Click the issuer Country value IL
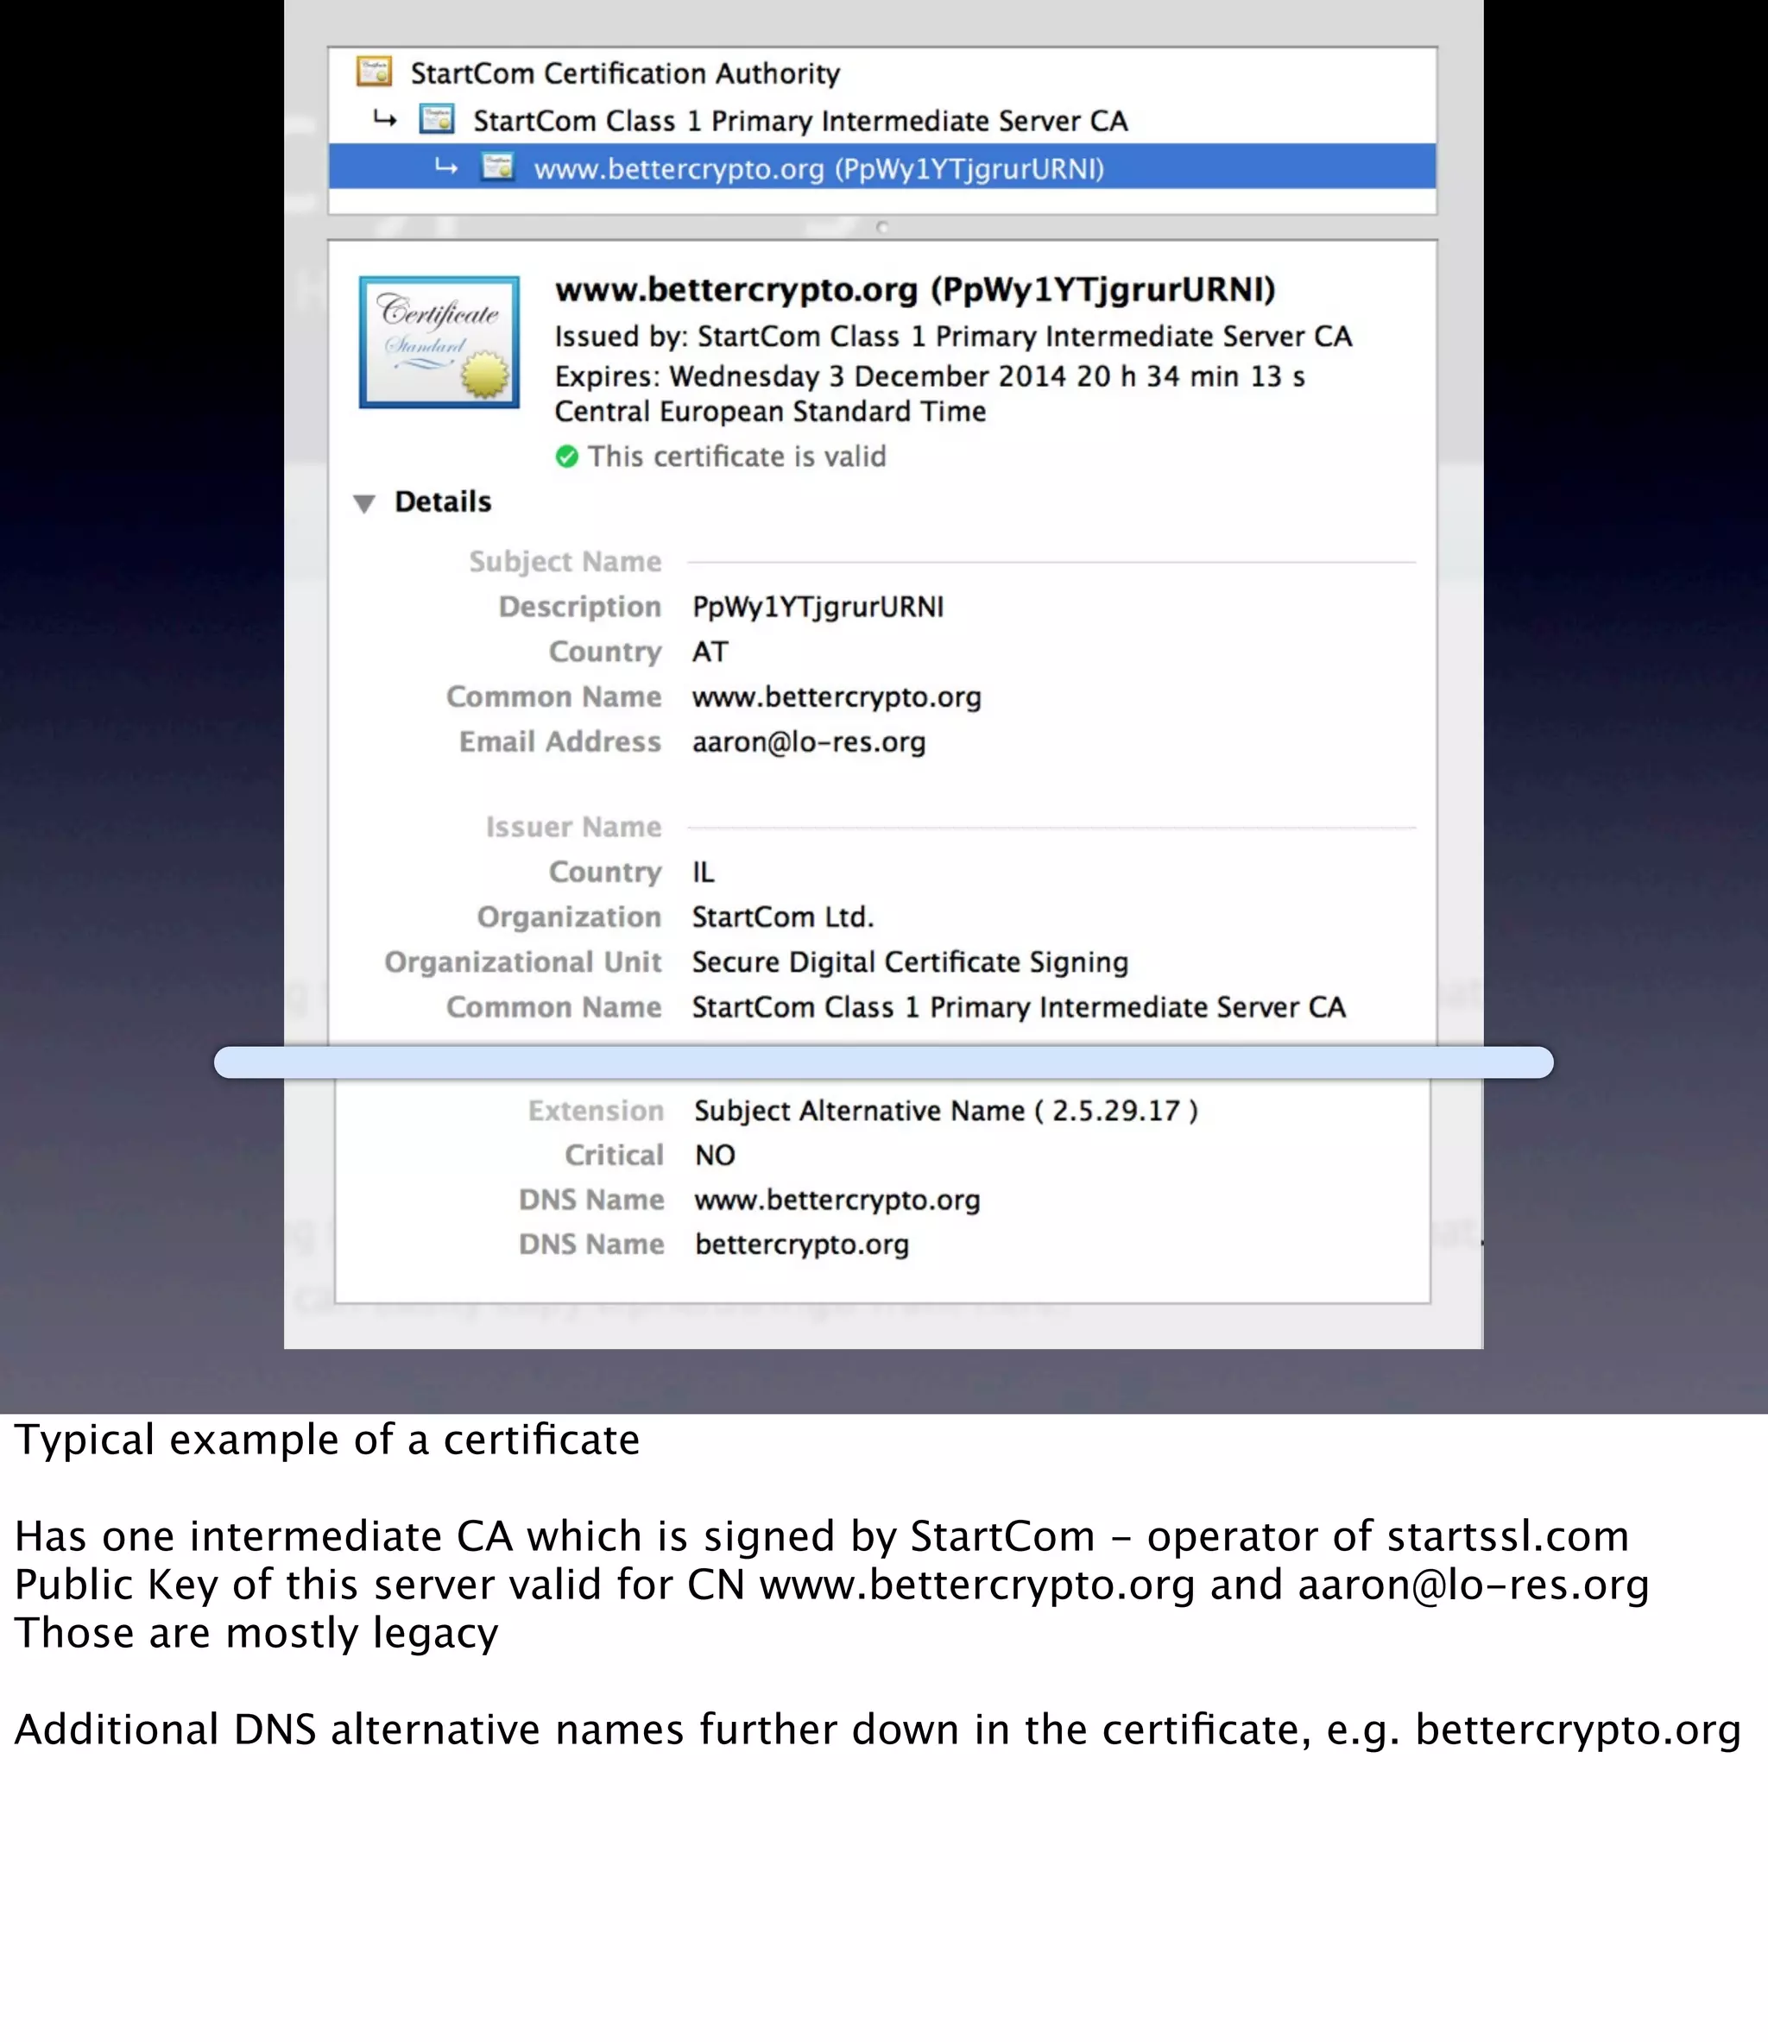Image resolution: width=1768 pixels, height=2042 pixels. pyautogui.click(x=703, y=872)
